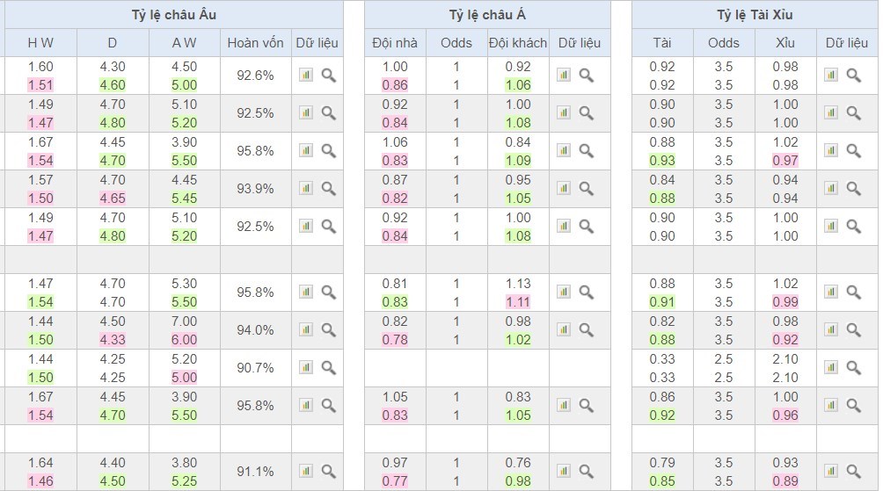Select the "Tỷ lệ châu Á" table header
883x491 pixels.
486,15
